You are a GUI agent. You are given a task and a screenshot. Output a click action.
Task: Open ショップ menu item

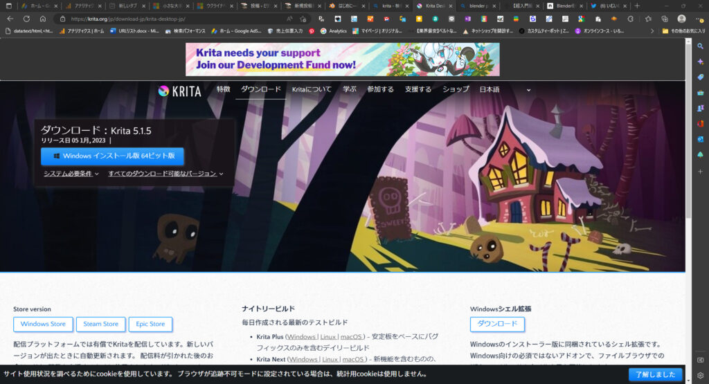456,89
